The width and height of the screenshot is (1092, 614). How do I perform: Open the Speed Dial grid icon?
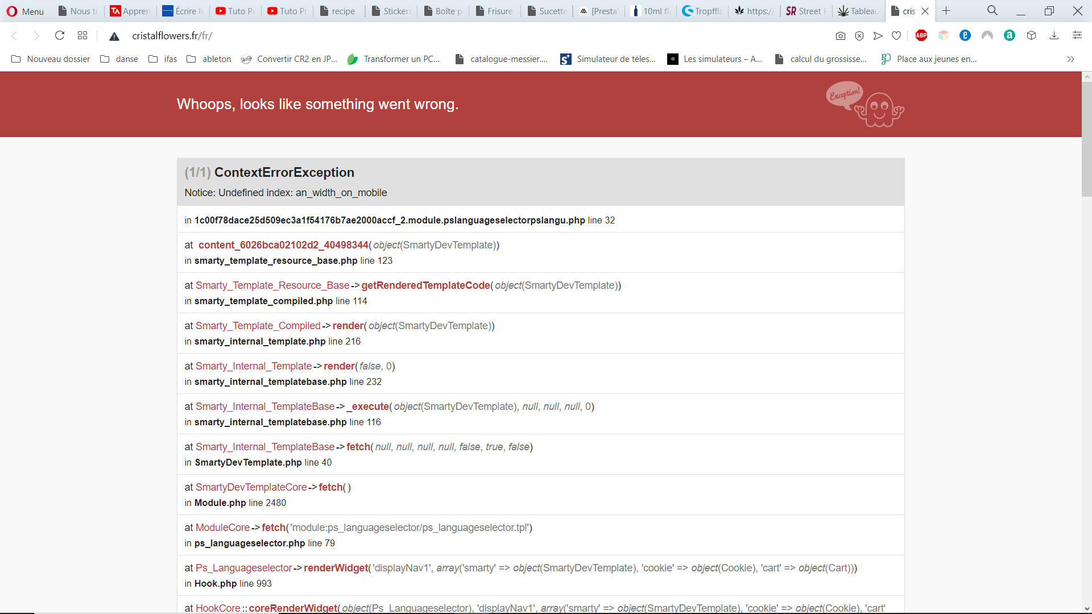pyautogui.click(x=82, y=36)
